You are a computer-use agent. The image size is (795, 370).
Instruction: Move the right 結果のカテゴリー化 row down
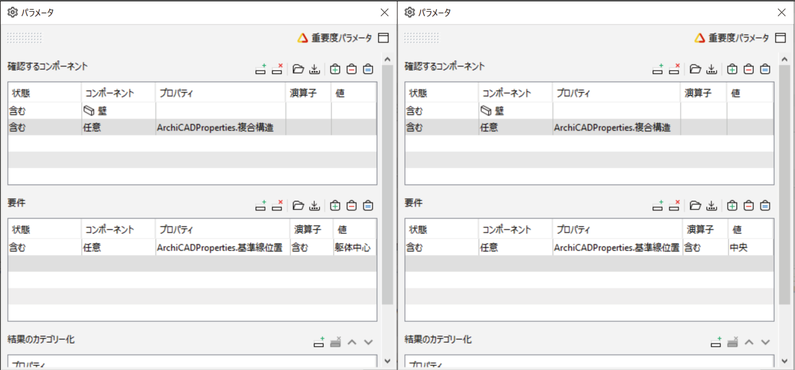(x=766, y=342)
